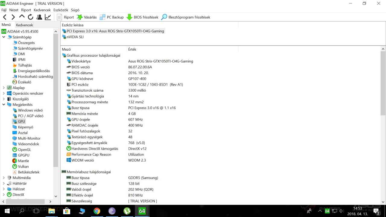Open the Súgó help menu
386x217 pixels.
coord(75,10)
